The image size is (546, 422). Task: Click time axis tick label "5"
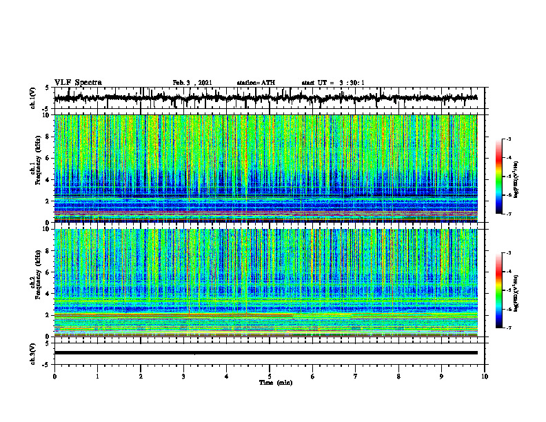click(x=270, y=376)
